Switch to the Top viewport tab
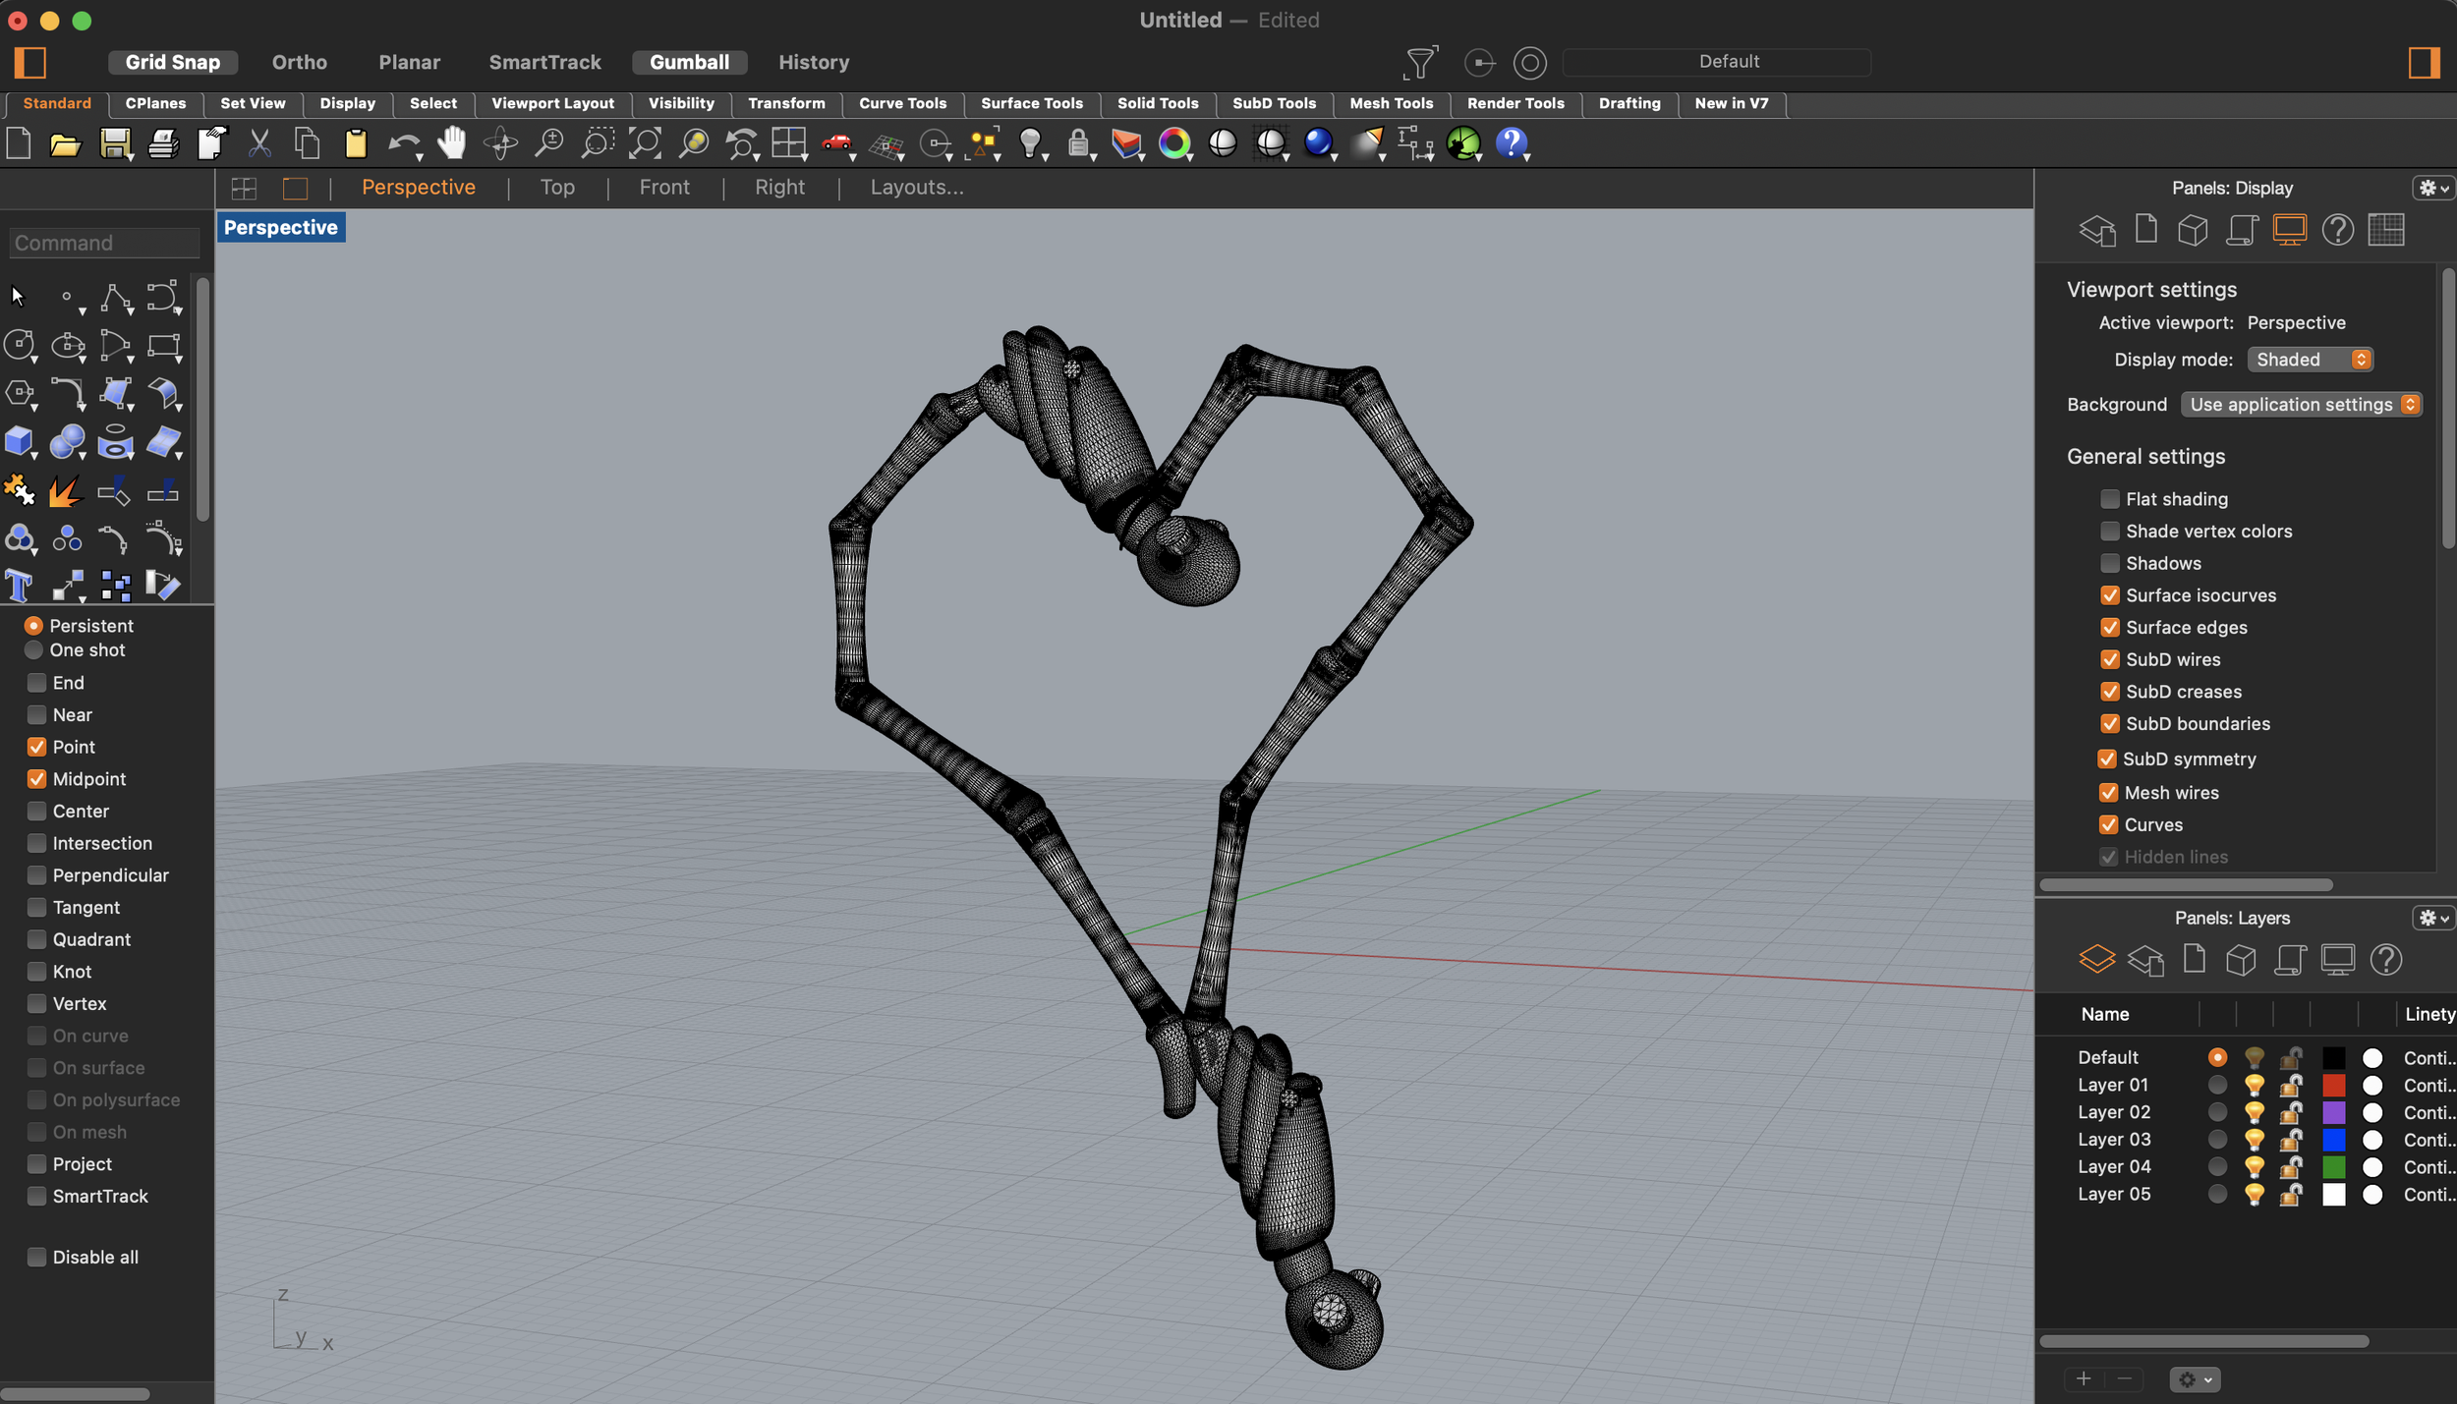Image resolution: width=2457 pixels, height=1404 pixels. tap(557, 188)
